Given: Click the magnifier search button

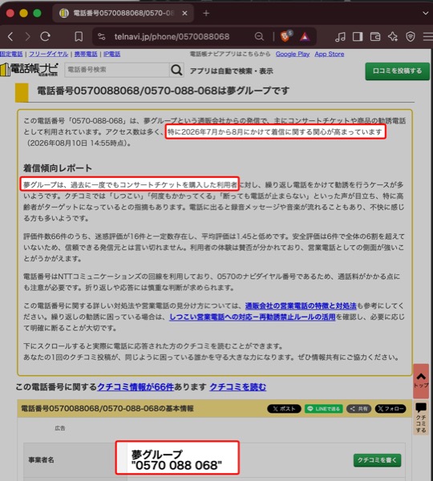Looking at the screenshot, I should point(176,70).
